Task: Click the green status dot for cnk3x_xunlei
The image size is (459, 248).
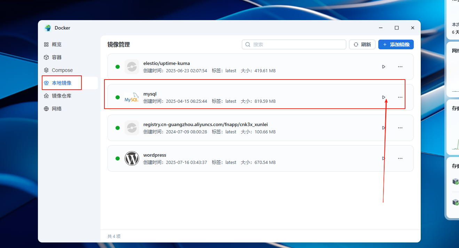Action: pos(118,128)
